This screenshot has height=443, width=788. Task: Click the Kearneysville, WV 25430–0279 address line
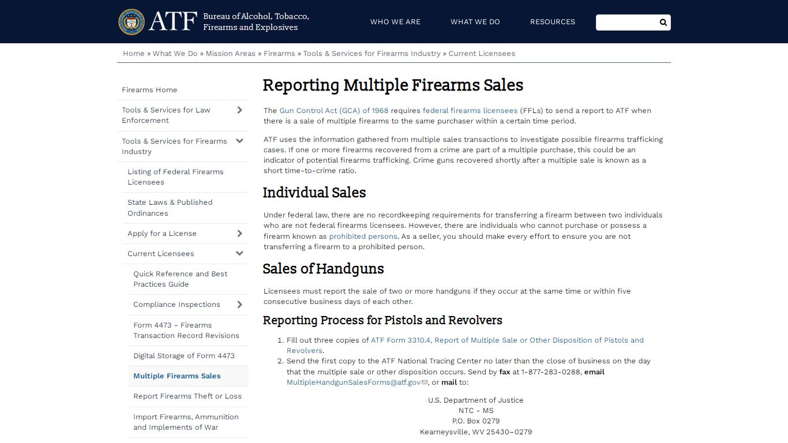pyautogui.click(x=476, y=432)
